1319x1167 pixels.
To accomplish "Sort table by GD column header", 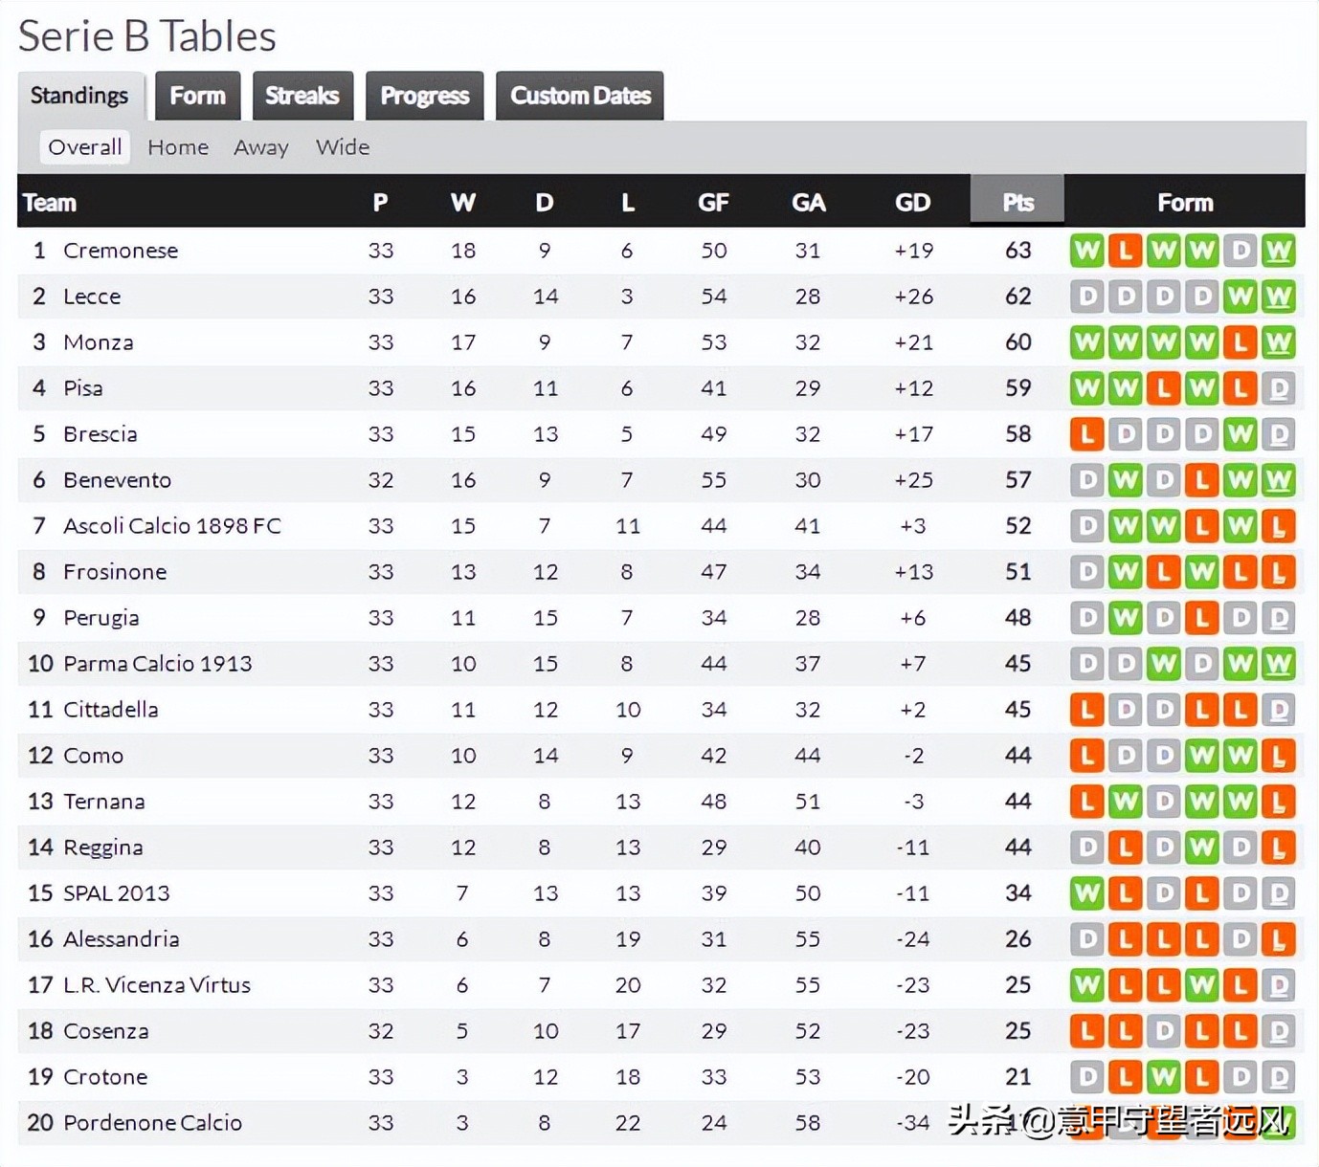I will (912, 202).
